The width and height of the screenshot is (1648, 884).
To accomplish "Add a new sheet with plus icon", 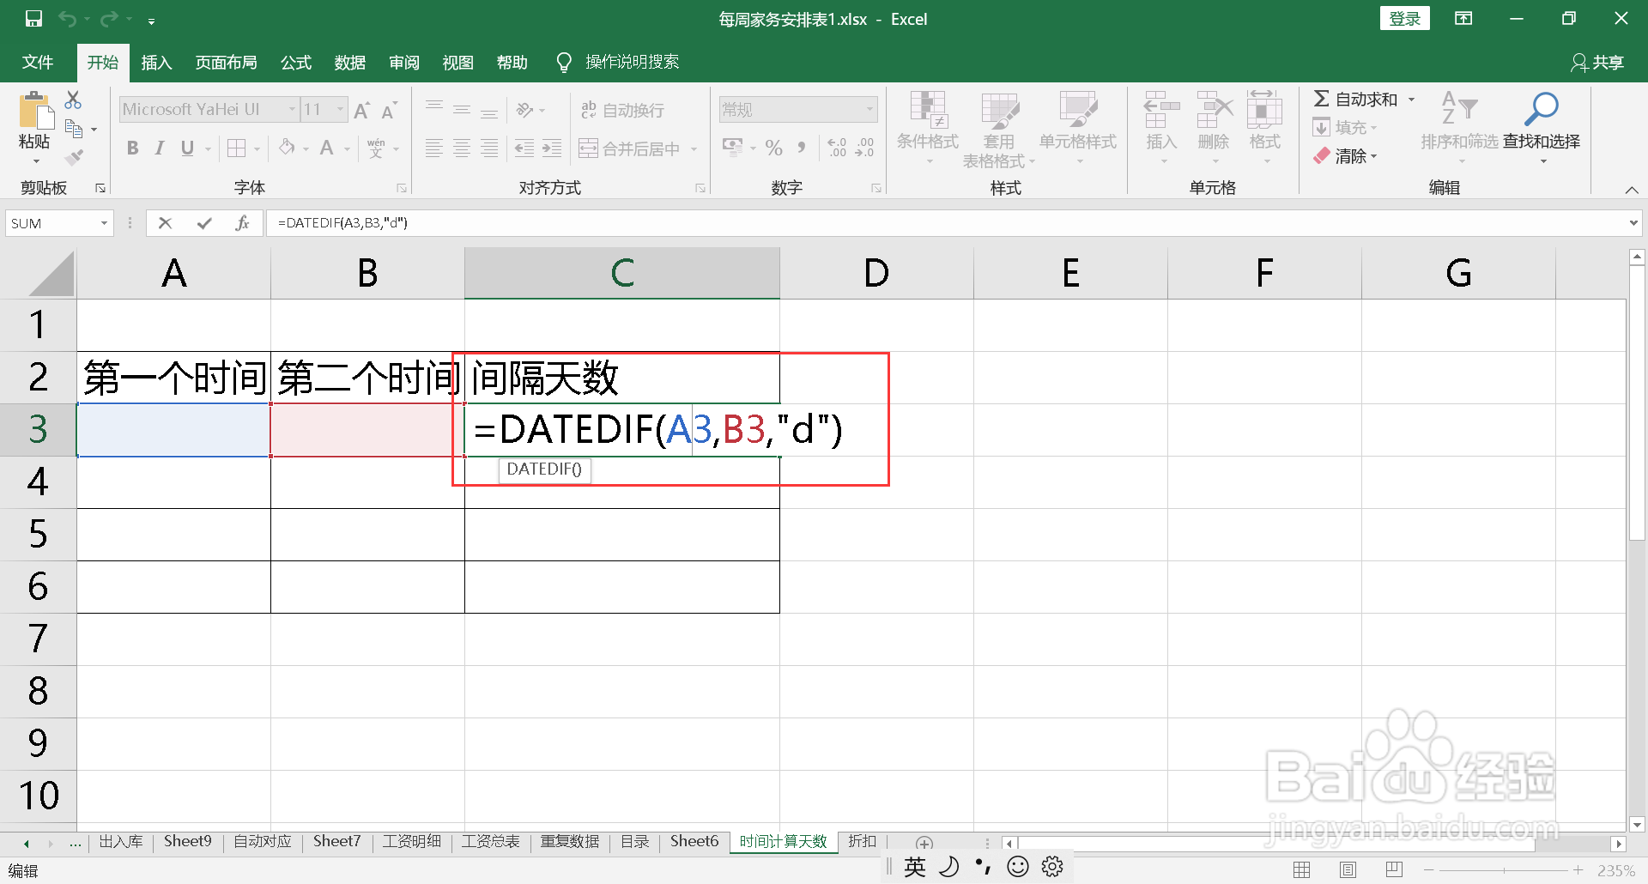I will [x=924, y=843].
